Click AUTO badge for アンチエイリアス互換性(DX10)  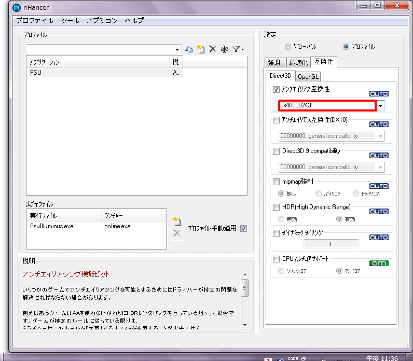[x=379, y=124]
